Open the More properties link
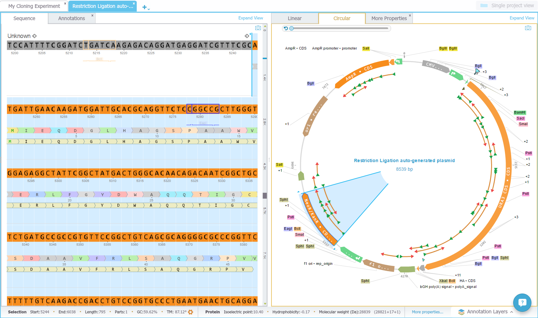Viewport: 538px width, 318px height. click(x=427, y=312)
